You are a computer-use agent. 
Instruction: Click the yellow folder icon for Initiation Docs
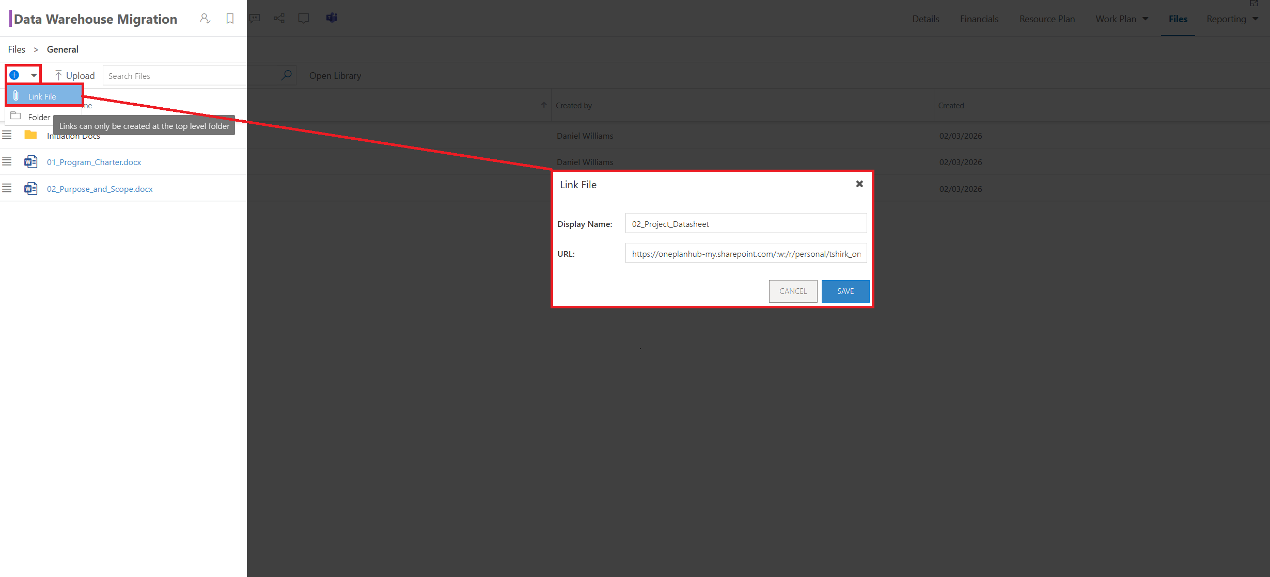coord(30,135)
